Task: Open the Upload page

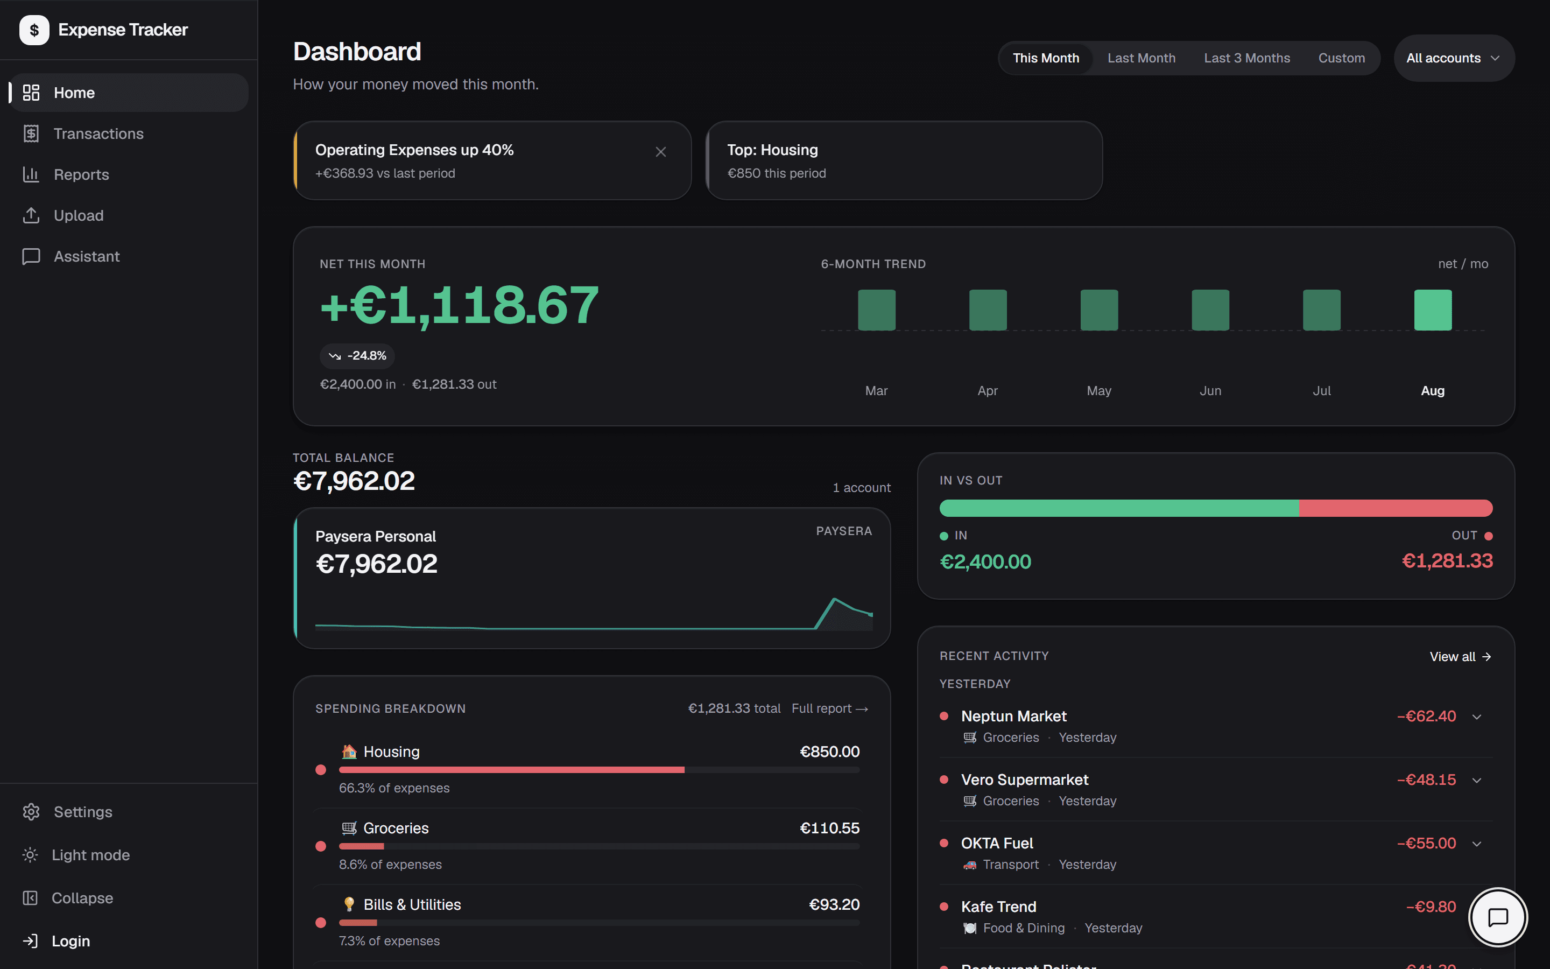Action: pyautogui.click(x=129, y=215)
